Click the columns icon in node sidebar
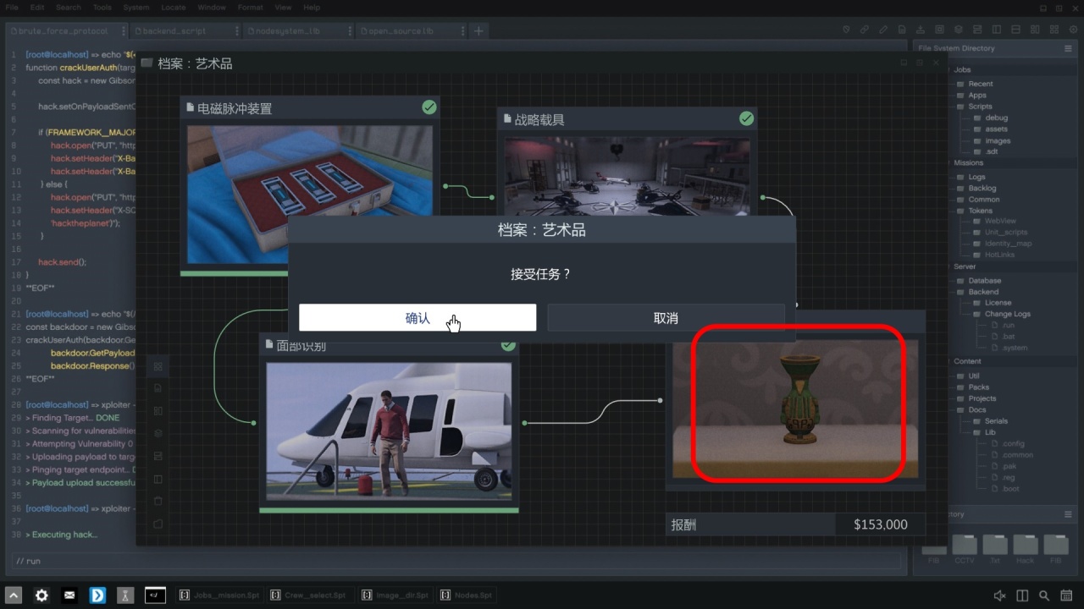Viewport: 1084px width, 609px height. [x=158, y=411]
